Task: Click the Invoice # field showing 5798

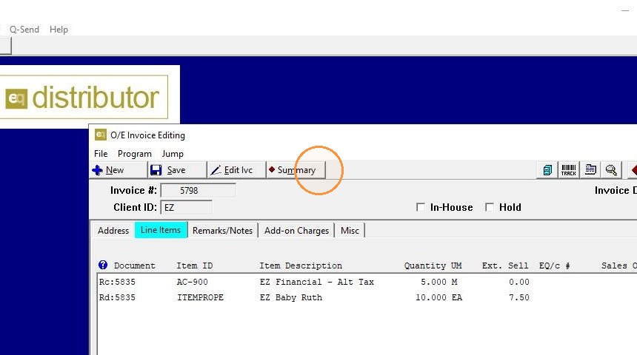Action: click(x=199, y=190)
